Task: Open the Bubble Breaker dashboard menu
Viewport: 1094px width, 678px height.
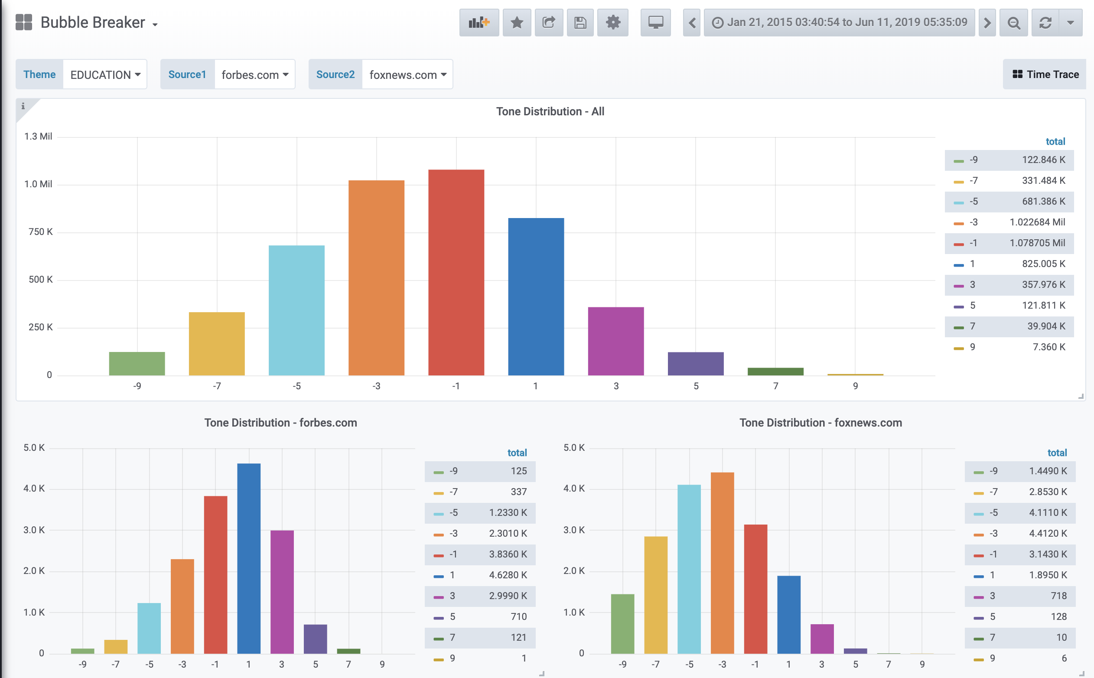Action: pos(98,23)
